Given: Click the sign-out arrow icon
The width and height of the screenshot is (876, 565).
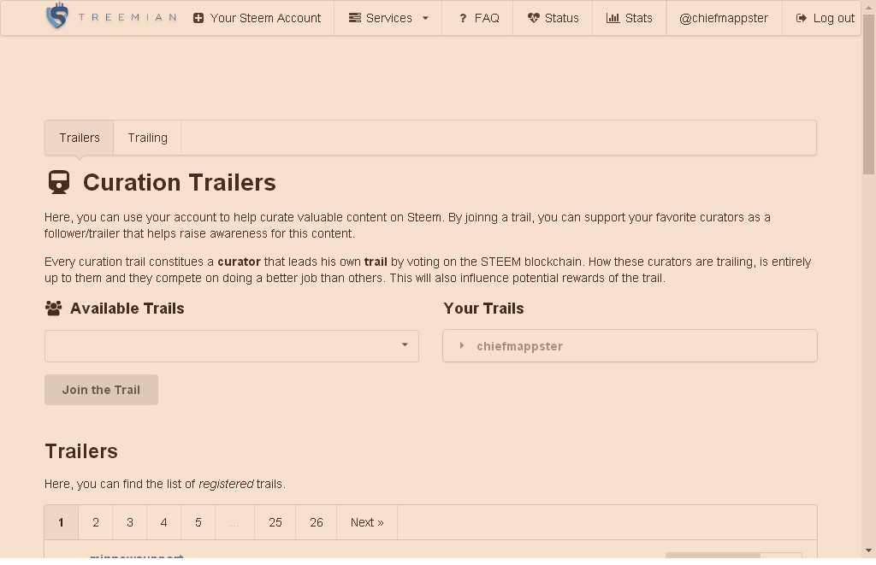Looking at the screenshot, I should pyautogui.click(x=801, y=19).
